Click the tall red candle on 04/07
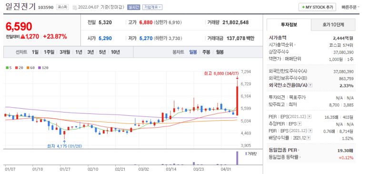 (x=237, y=101)
